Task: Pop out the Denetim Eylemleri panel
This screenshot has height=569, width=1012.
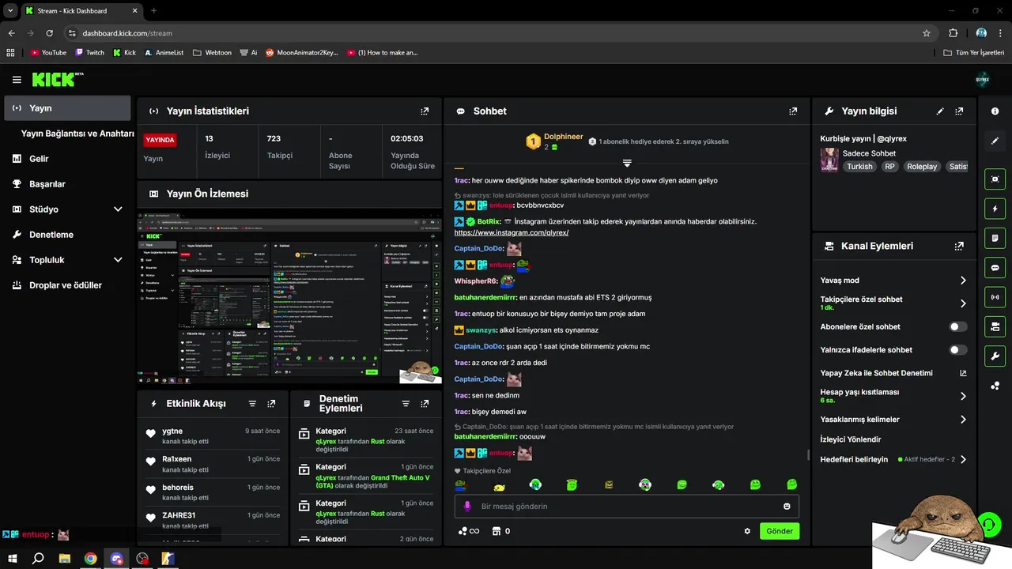Action: tap(425, 404)
